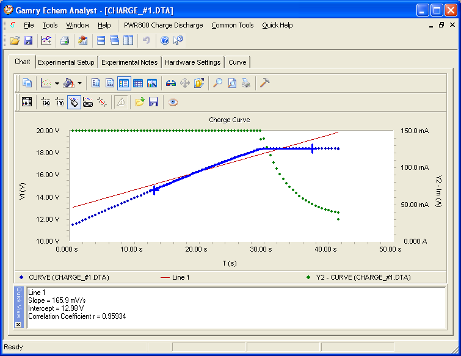Open print preview magnifier page icon
The width and height of the screenshot is (461, 356).
pyautogui.click(x=231, y=83)
